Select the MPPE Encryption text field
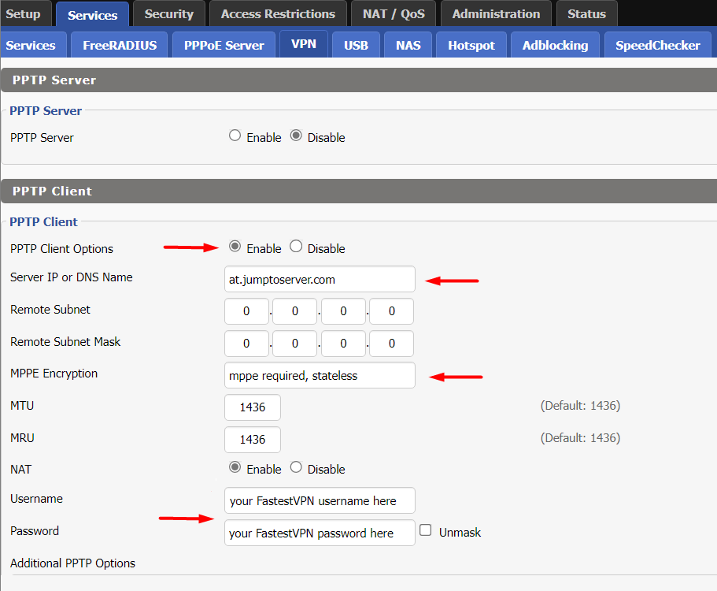This screenshot has height=591, width=717. (x=320, y=375)
